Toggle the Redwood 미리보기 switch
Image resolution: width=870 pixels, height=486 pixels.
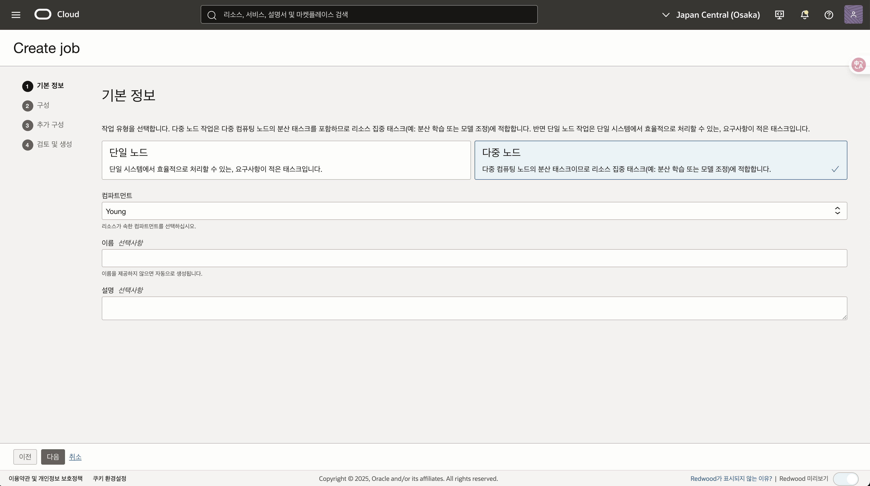pyautogui.click(x=845, y=479)
